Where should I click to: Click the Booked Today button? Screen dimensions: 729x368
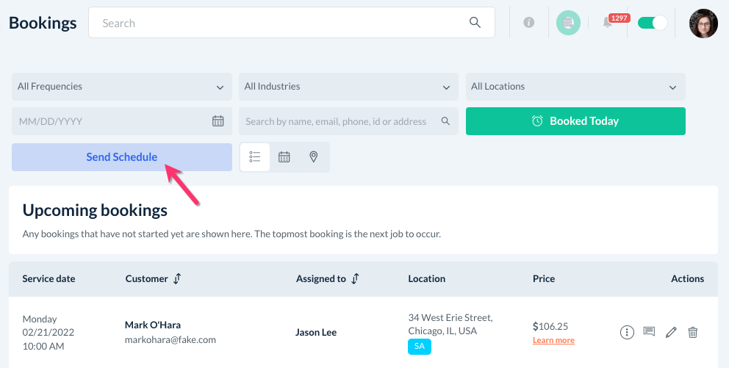[575, 121]
